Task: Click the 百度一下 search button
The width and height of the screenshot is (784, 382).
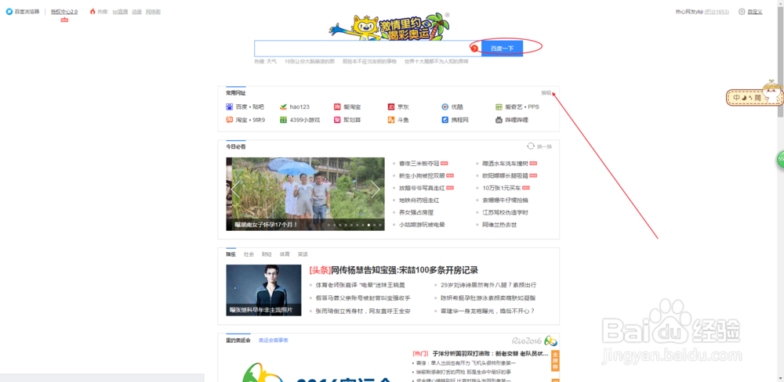Action: click(502, 49)
